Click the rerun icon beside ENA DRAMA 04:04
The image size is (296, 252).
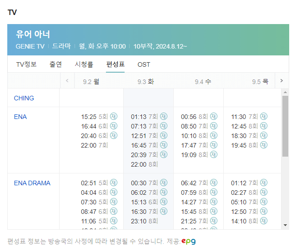coord(114,192)
